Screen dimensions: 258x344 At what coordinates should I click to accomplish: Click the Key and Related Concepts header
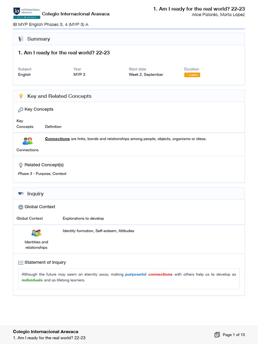coord(59,96)
